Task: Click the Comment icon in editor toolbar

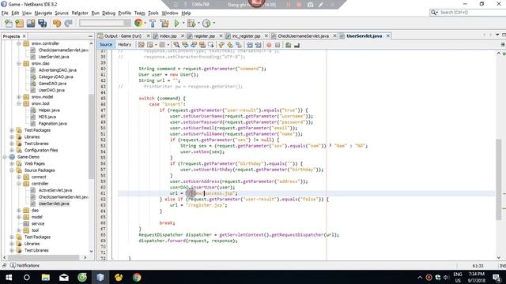Action: (288, 45)
